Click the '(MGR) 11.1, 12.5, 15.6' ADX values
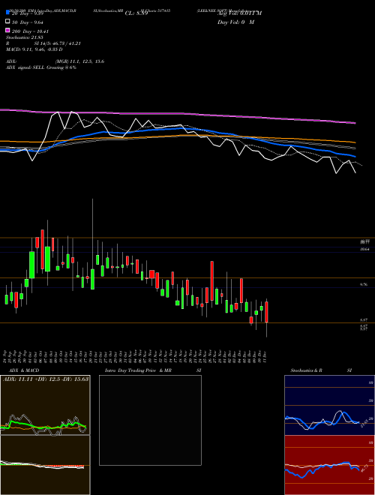Image resolution: width=375 pixels, height=495 pixels. (x=79, y=61)
